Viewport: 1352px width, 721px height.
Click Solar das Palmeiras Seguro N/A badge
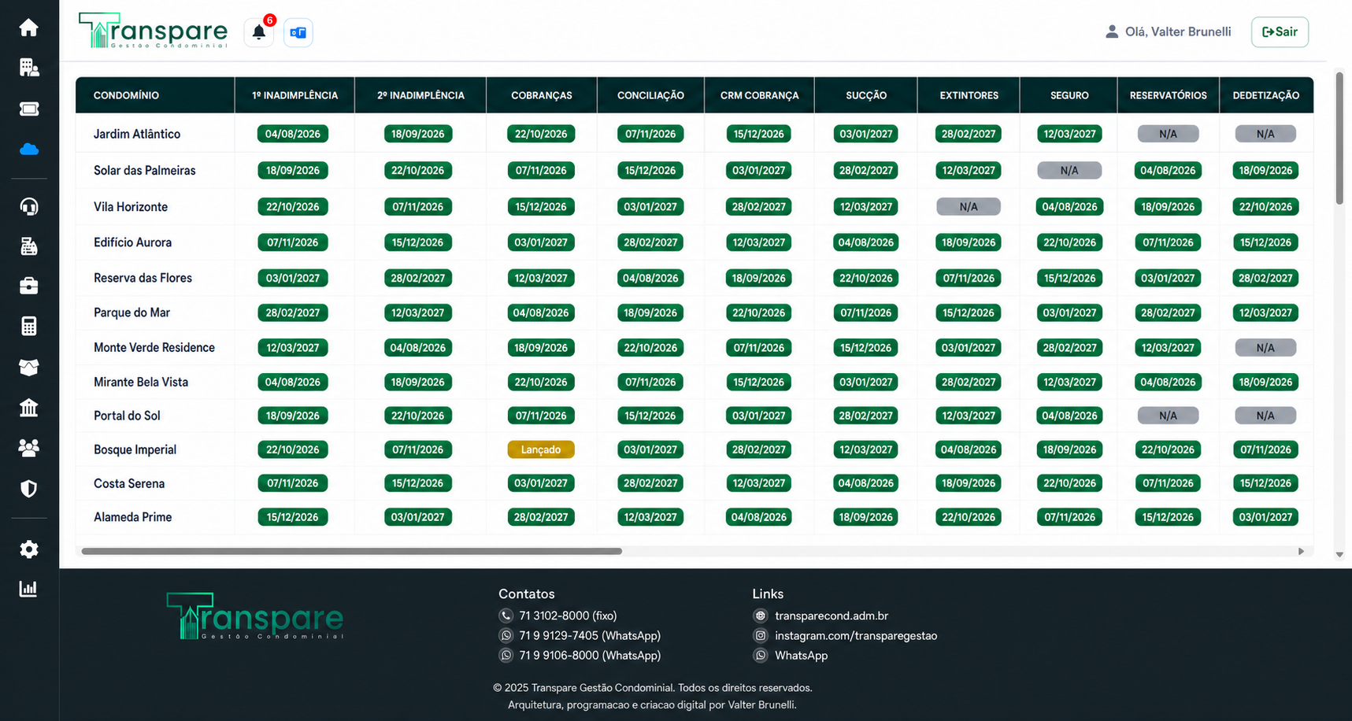(1069, 170)
